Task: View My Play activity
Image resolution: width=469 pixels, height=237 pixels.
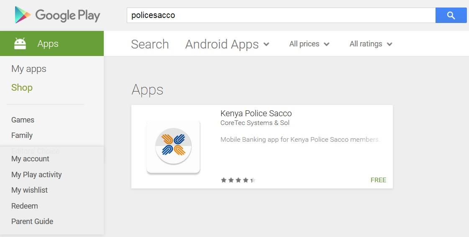Action: click(x=36, y=175)
